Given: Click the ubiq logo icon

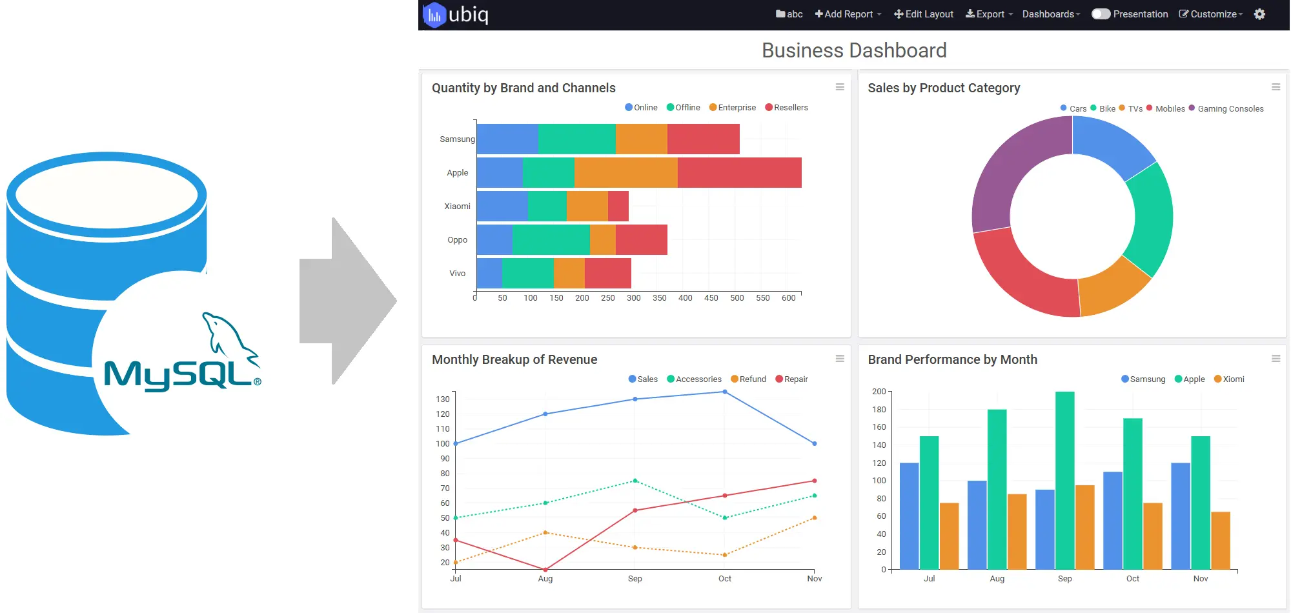Looking at the screenshot, I should click(x=434, y=15).
